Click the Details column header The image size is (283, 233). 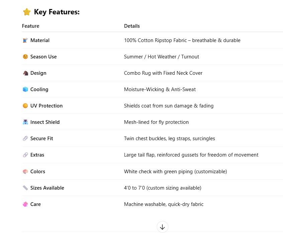coord(132,26)
